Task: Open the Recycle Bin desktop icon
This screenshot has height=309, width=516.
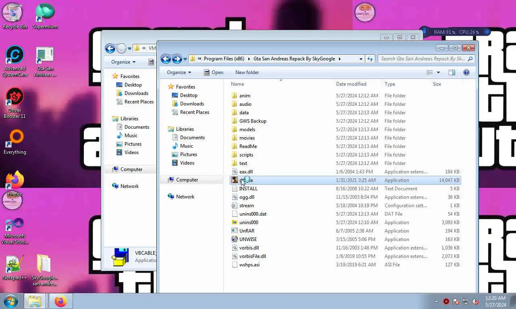Action: 15,16
